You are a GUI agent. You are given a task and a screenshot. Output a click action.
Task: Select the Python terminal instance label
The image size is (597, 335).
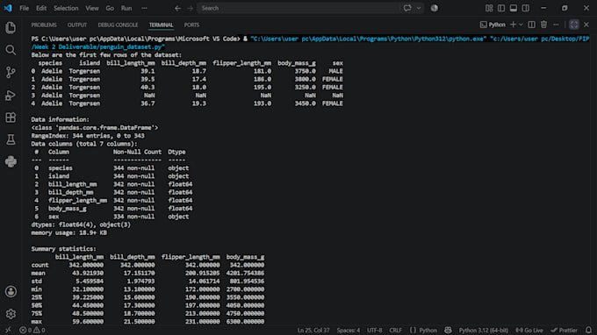pos(493,25)
